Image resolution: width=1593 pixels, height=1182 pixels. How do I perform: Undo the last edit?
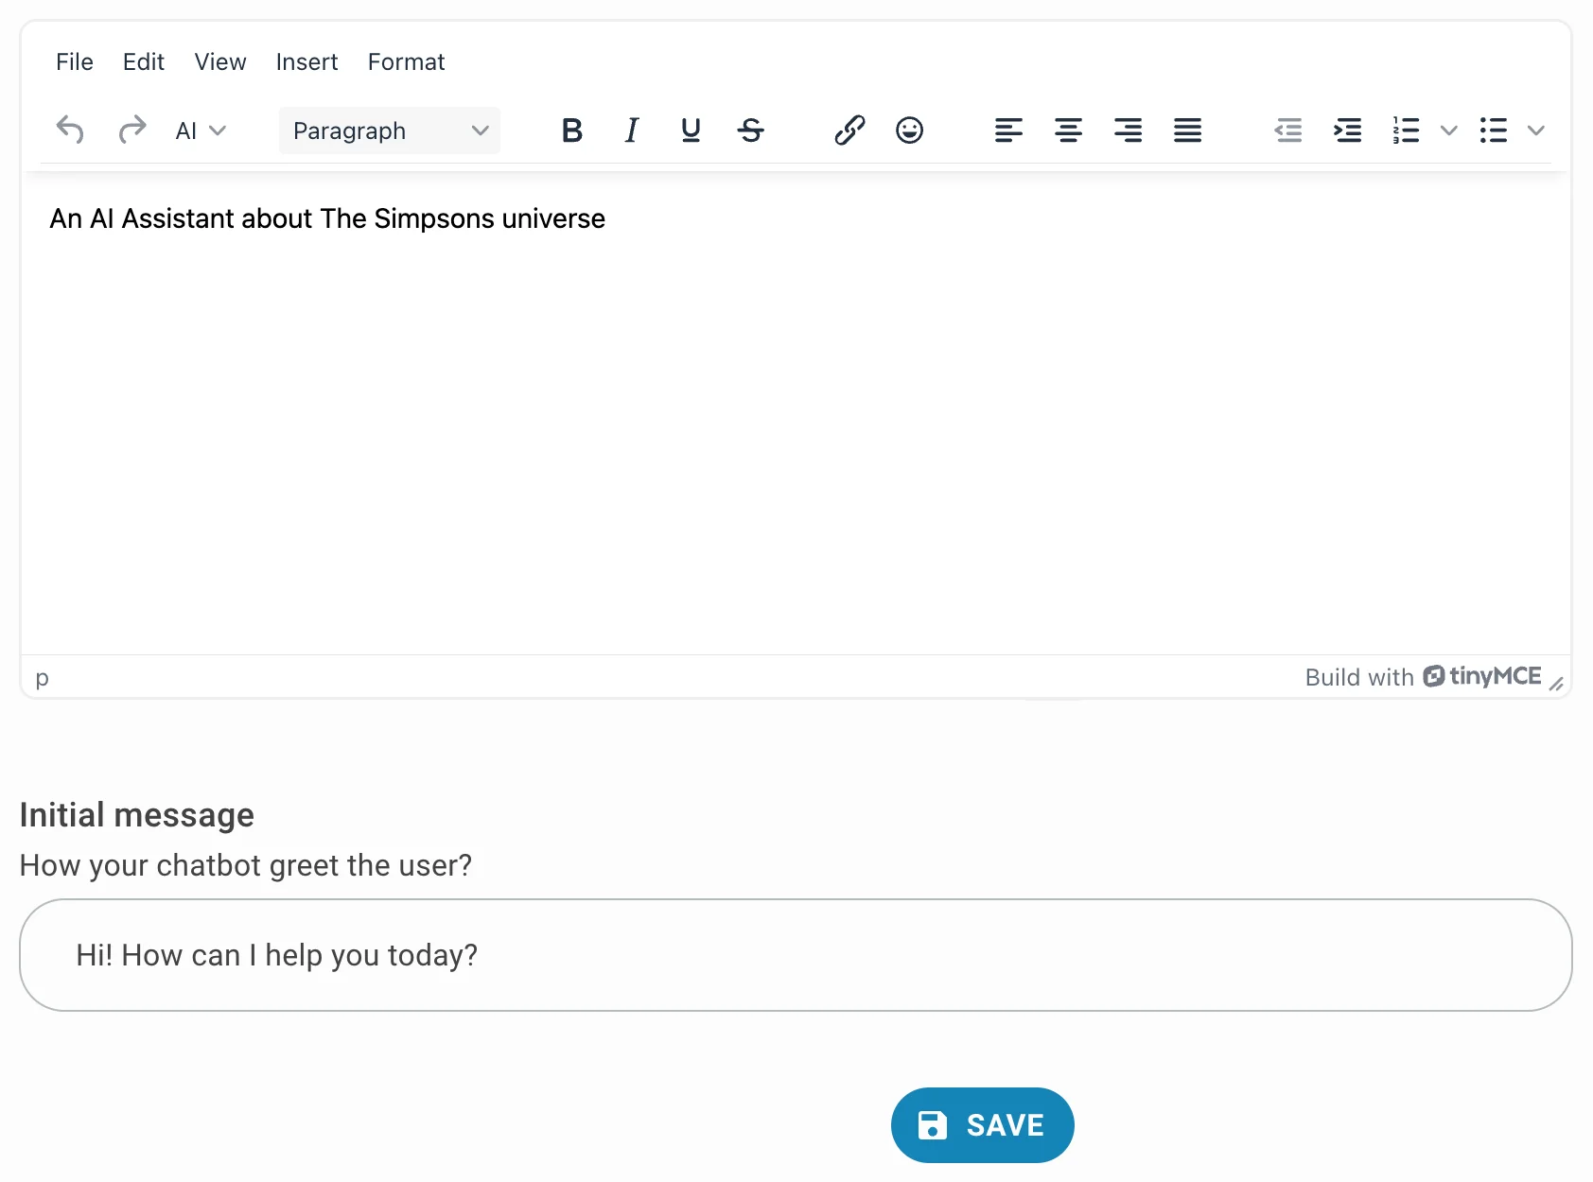70,130
